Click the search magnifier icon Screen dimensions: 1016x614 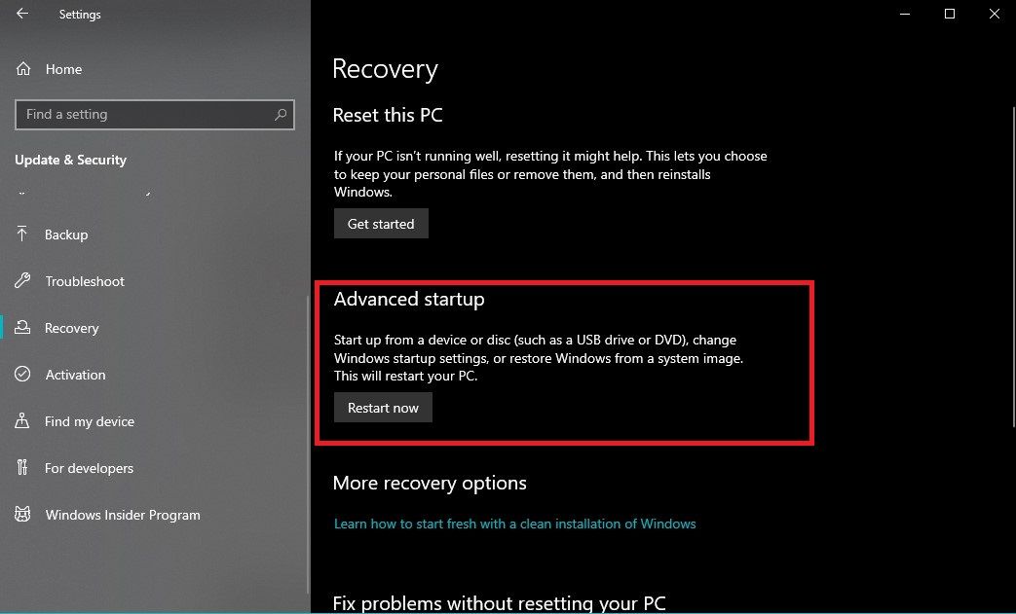coord(281,114)
